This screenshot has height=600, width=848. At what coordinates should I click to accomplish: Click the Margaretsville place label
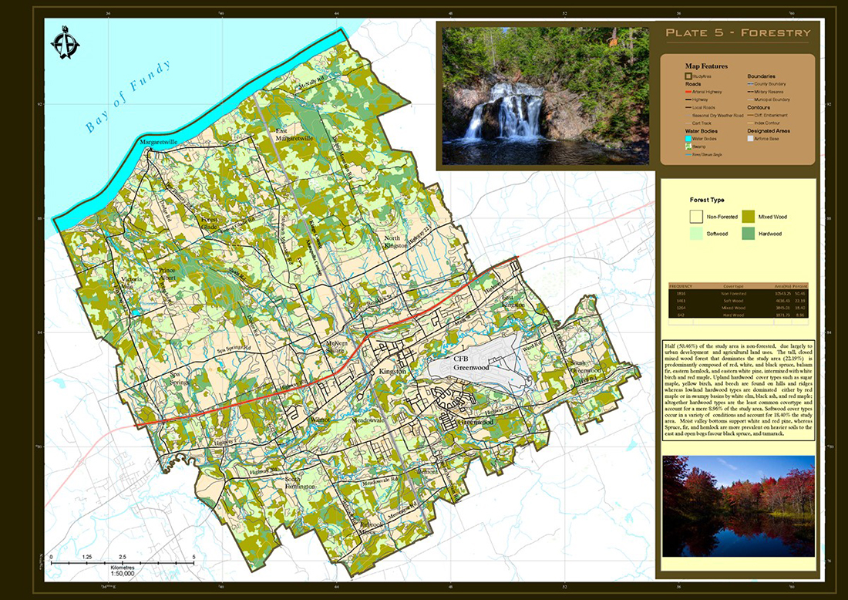pyautogui.click(x=159, y=143)
